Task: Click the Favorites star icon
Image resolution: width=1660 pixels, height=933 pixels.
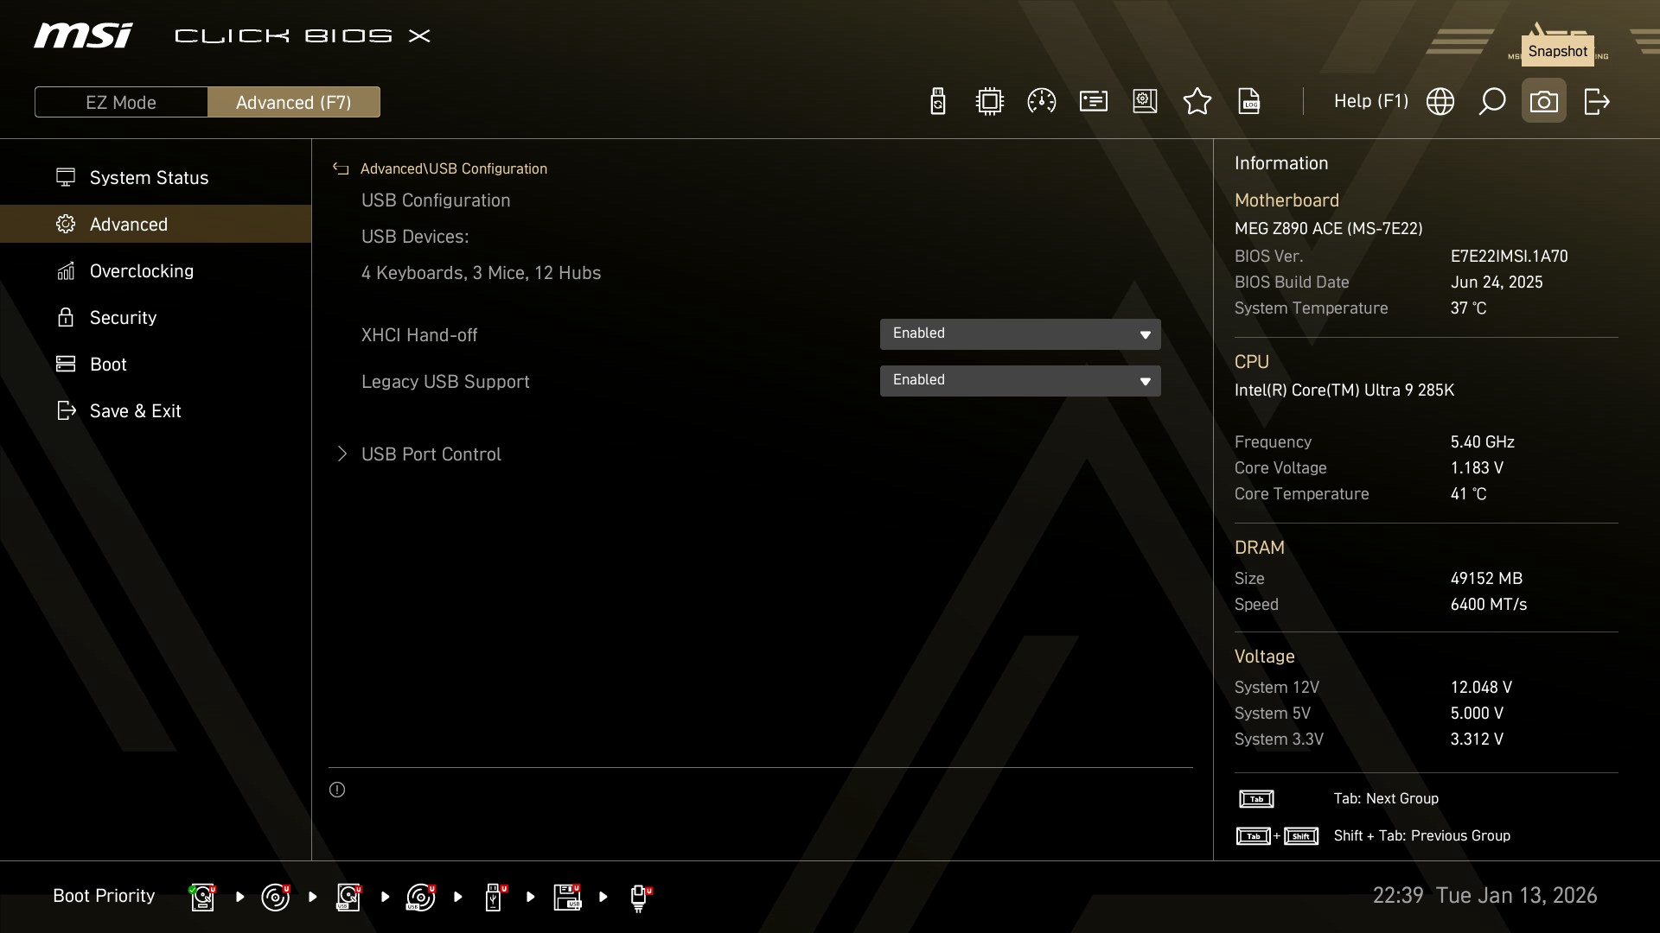Action: [x=1197, y=102]
